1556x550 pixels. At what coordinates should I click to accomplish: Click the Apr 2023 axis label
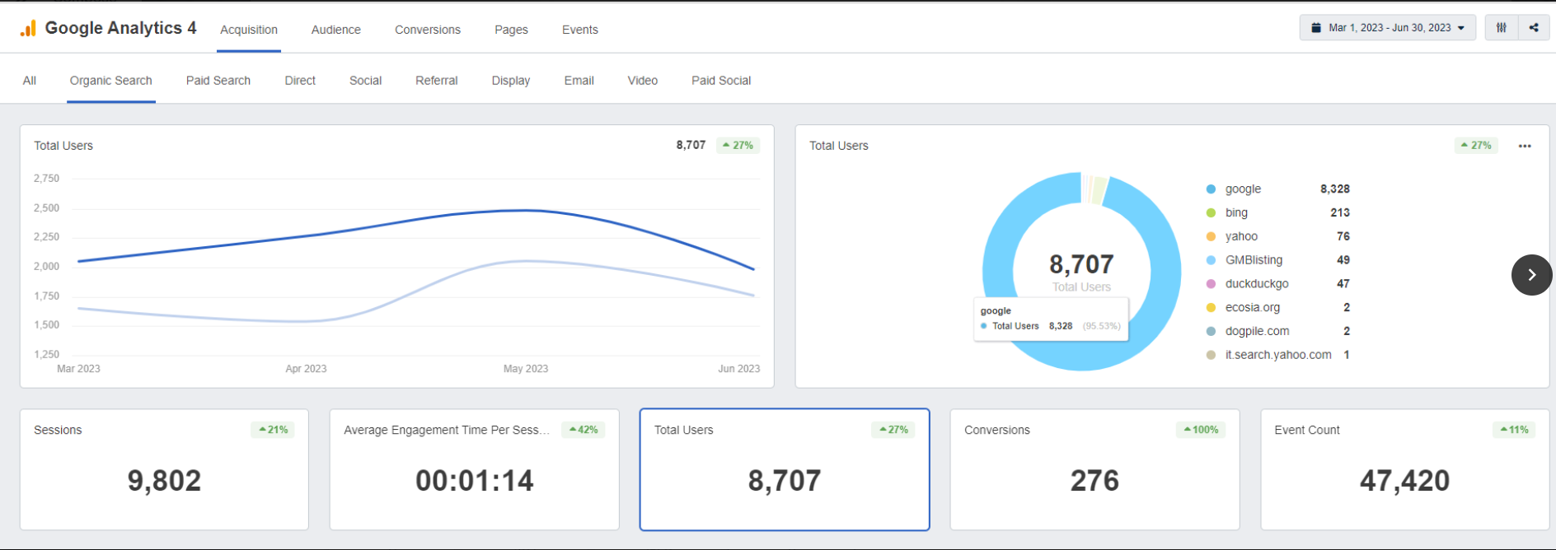pos(306,369)
